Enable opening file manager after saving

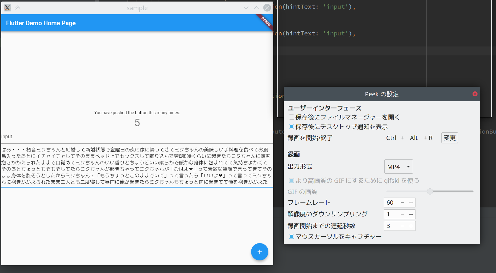point(291,117)
